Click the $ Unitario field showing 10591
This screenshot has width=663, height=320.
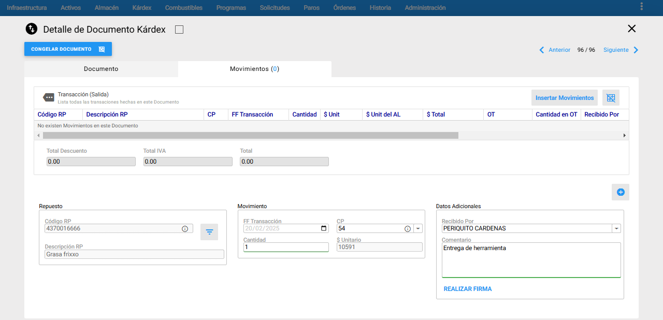tap(379, 247)
